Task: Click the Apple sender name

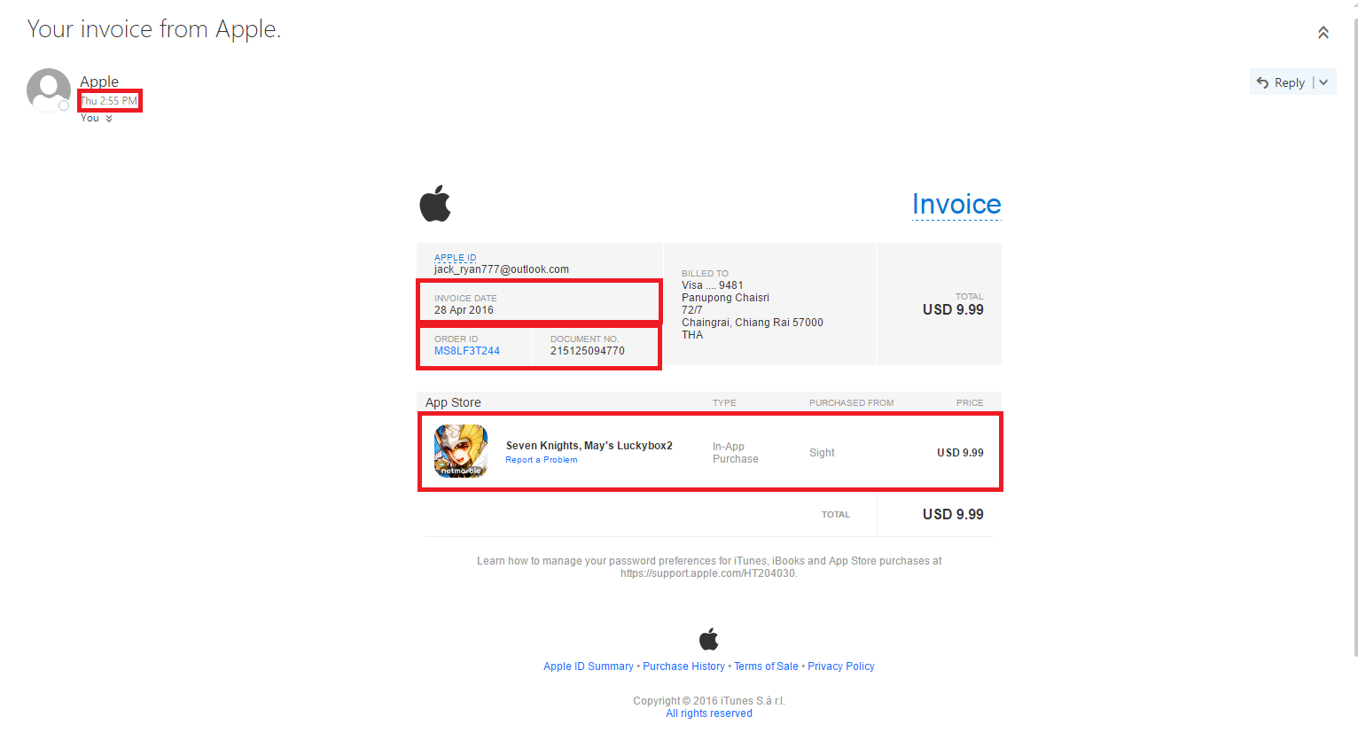Action: click(99, 82)
